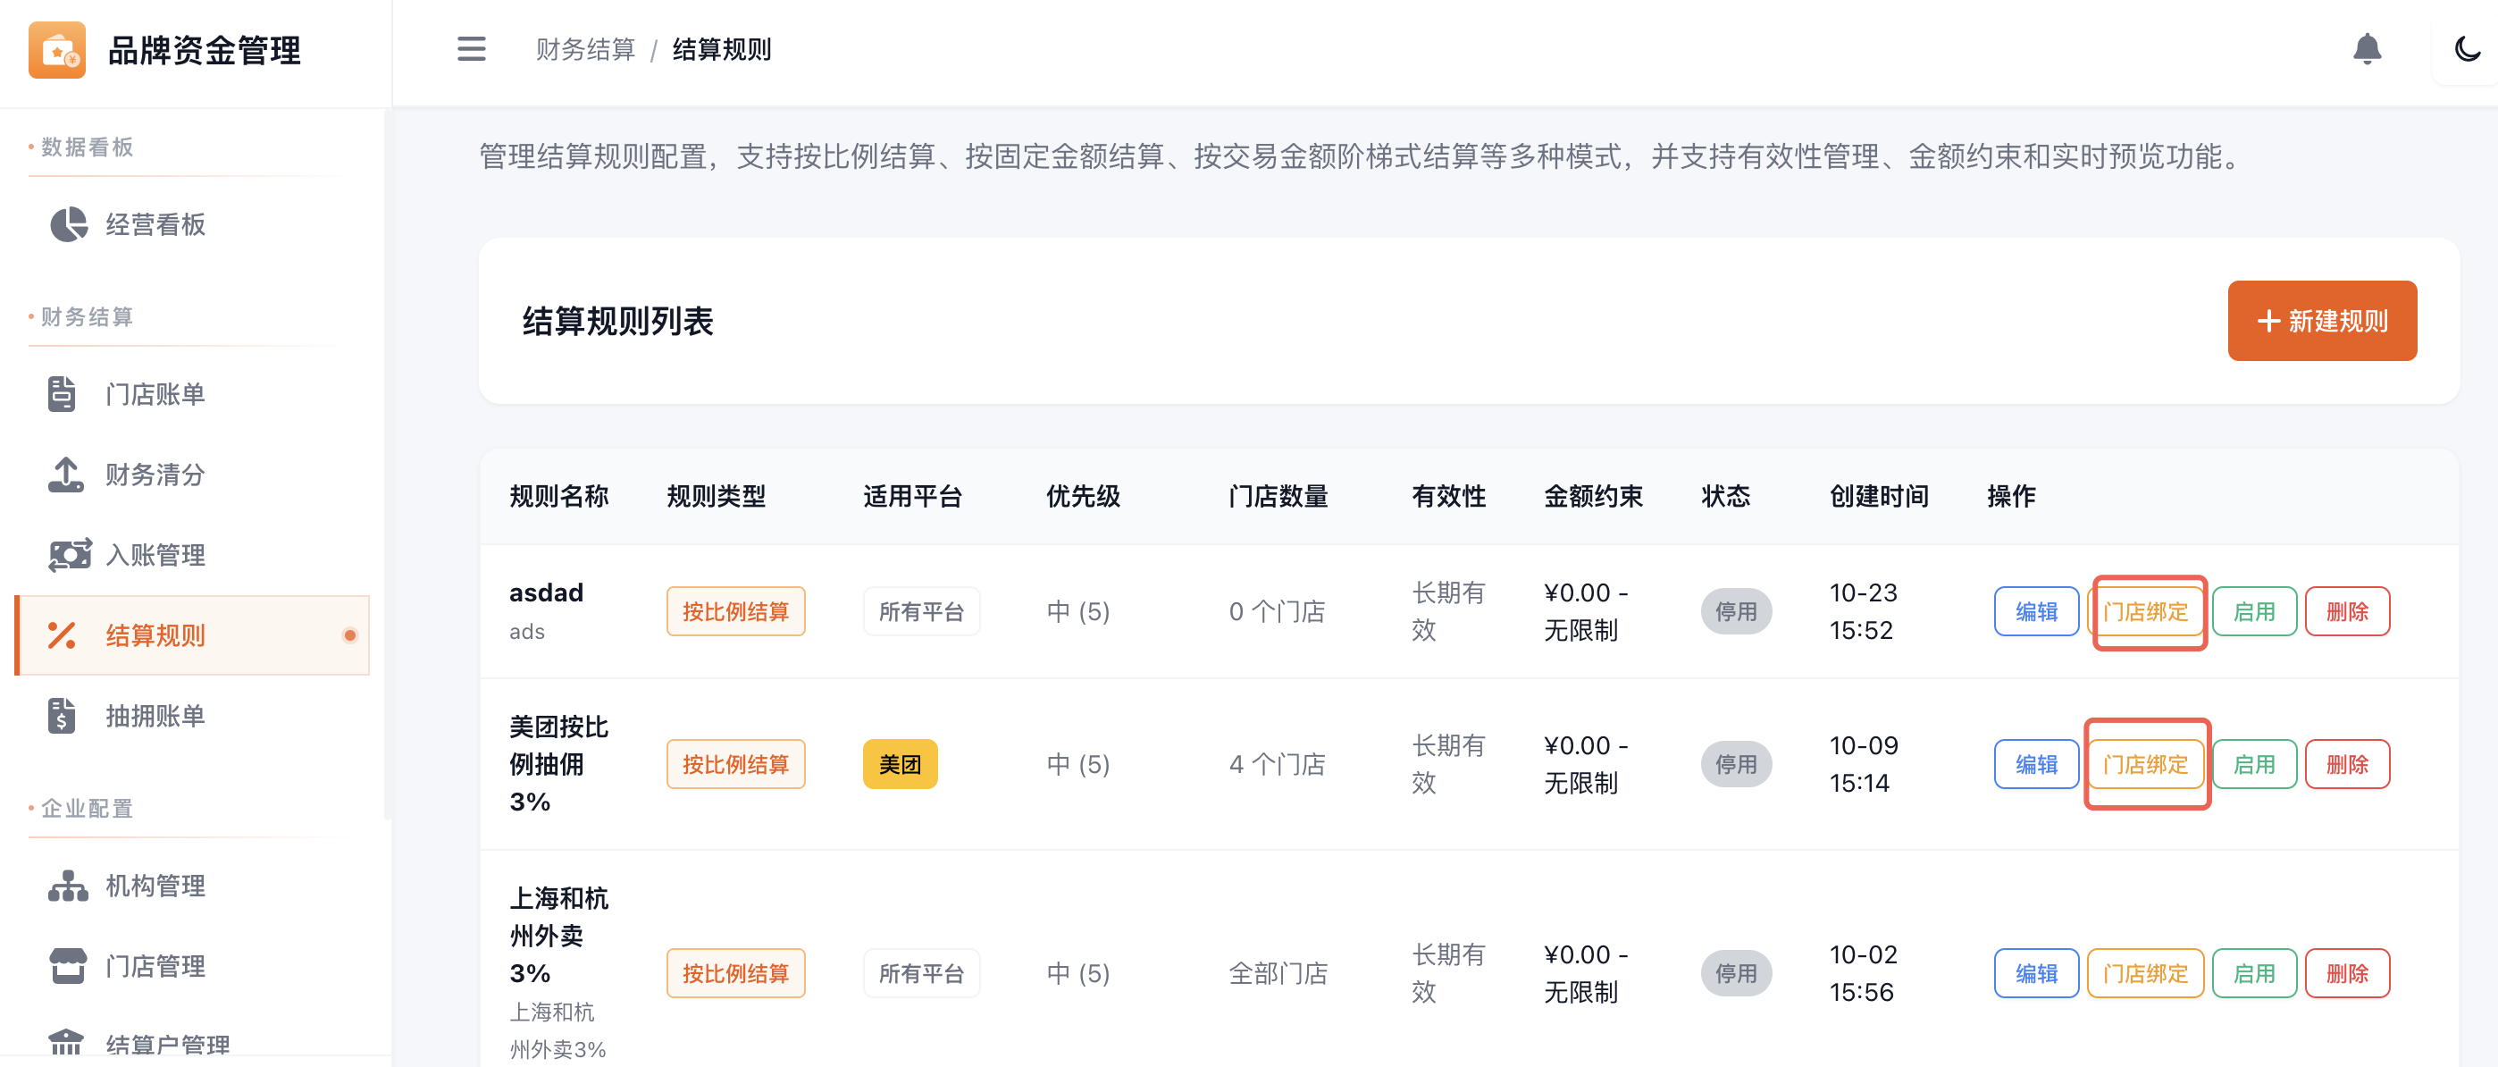Screen dimensions: 2498x1067
Task: Open 门店管理 in the sidebar
Action: pyautogui.click(x=155, y=967)
